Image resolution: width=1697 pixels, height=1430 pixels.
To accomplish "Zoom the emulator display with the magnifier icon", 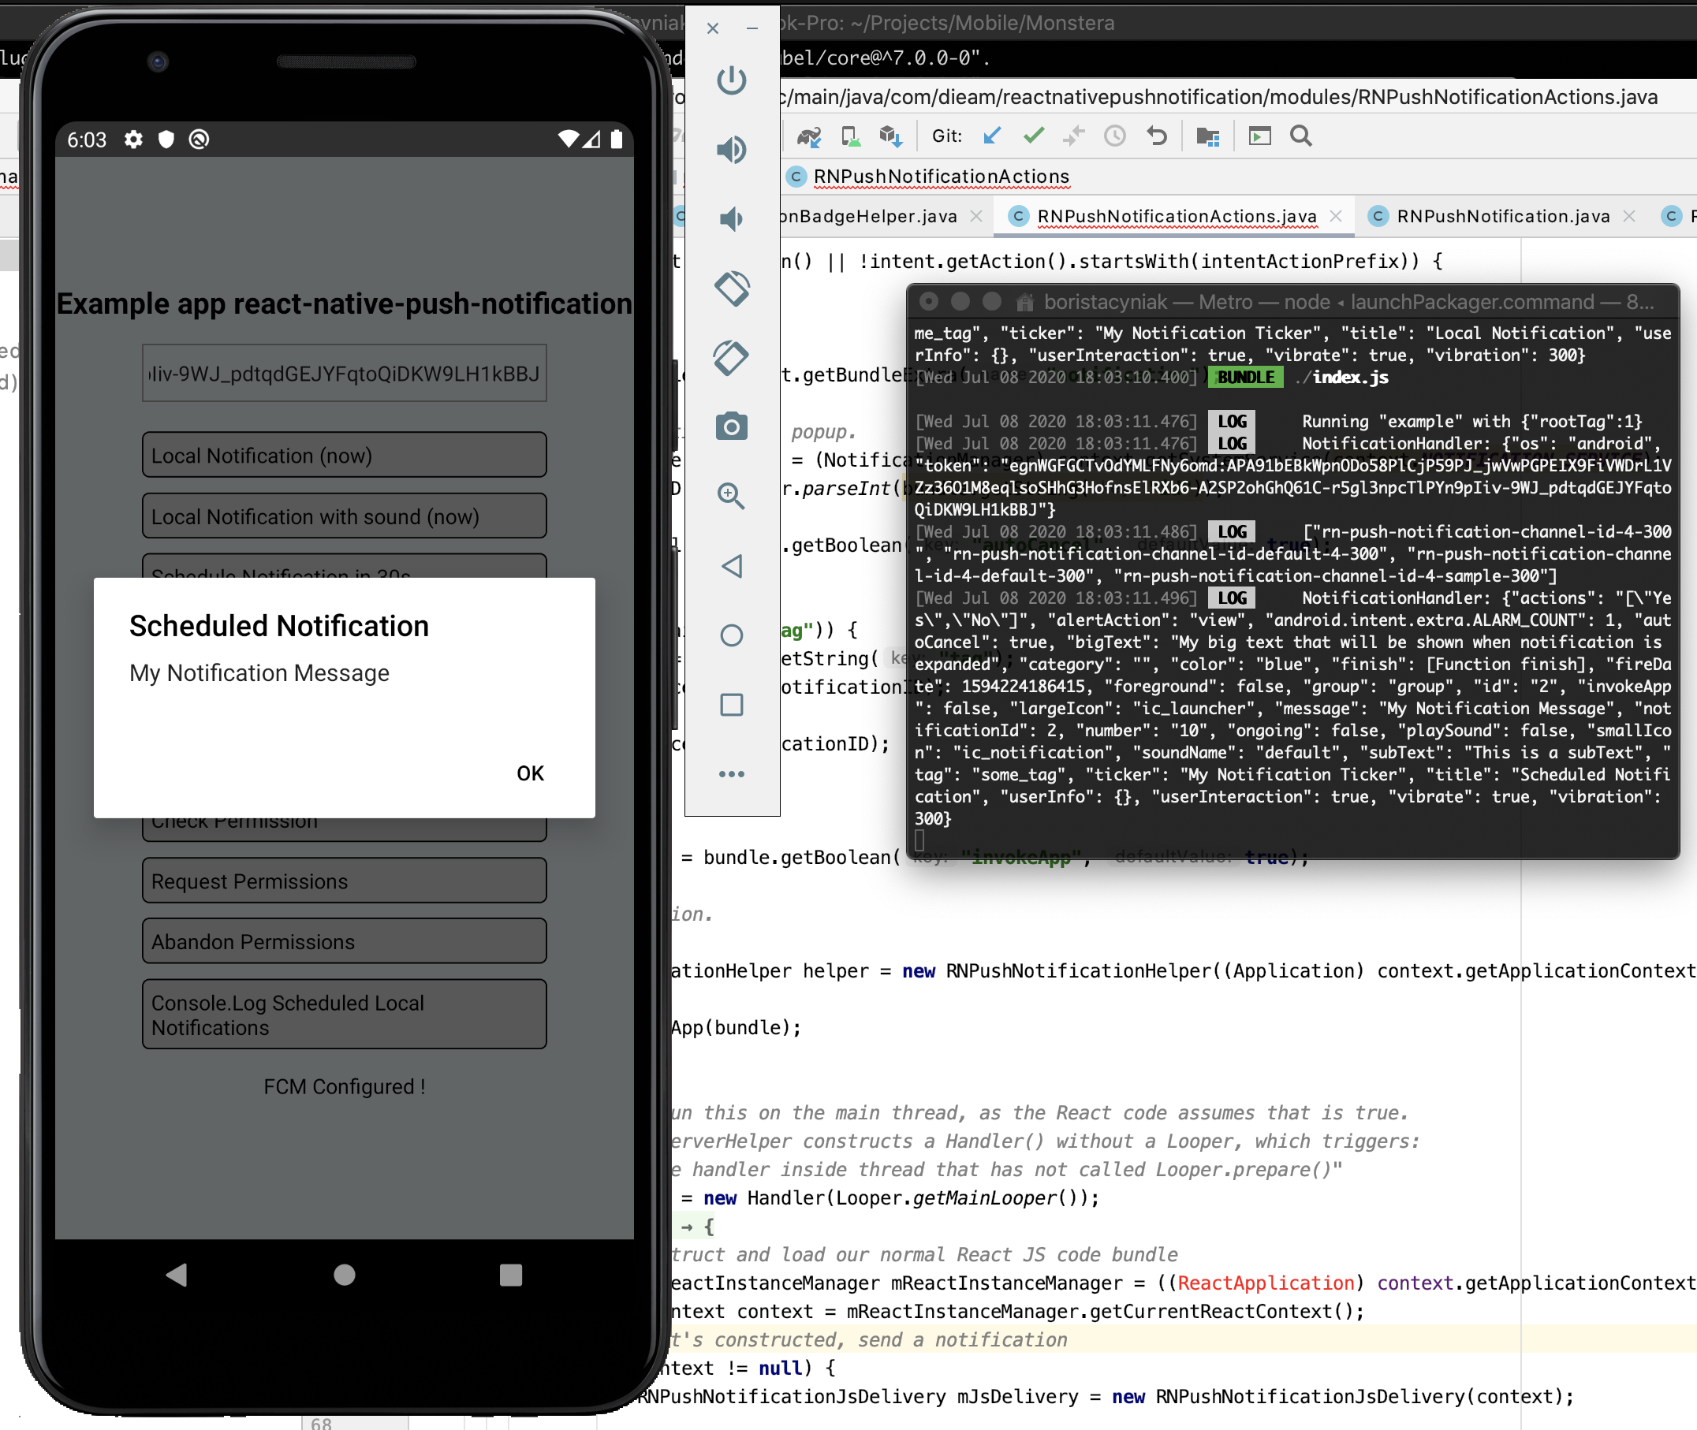I will click(730, 496).
